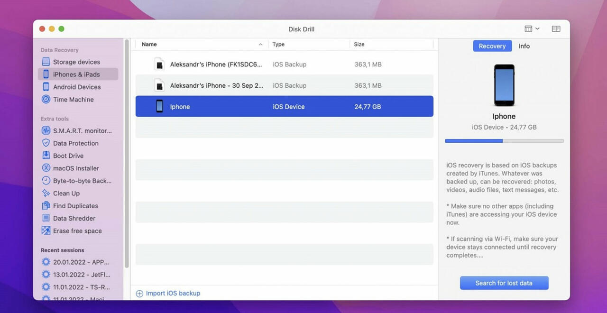This screenshot has width=607, height=313.
Task: Click the Search for lost data button
Action: point(504,283)
